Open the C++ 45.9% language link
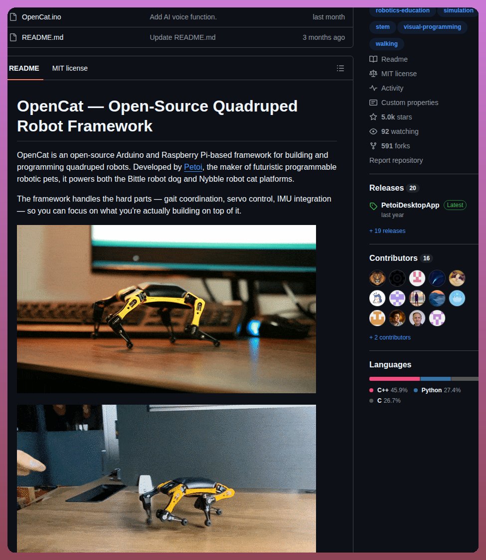The height and width of the screenshot is (560, 486). click(388, 390)
